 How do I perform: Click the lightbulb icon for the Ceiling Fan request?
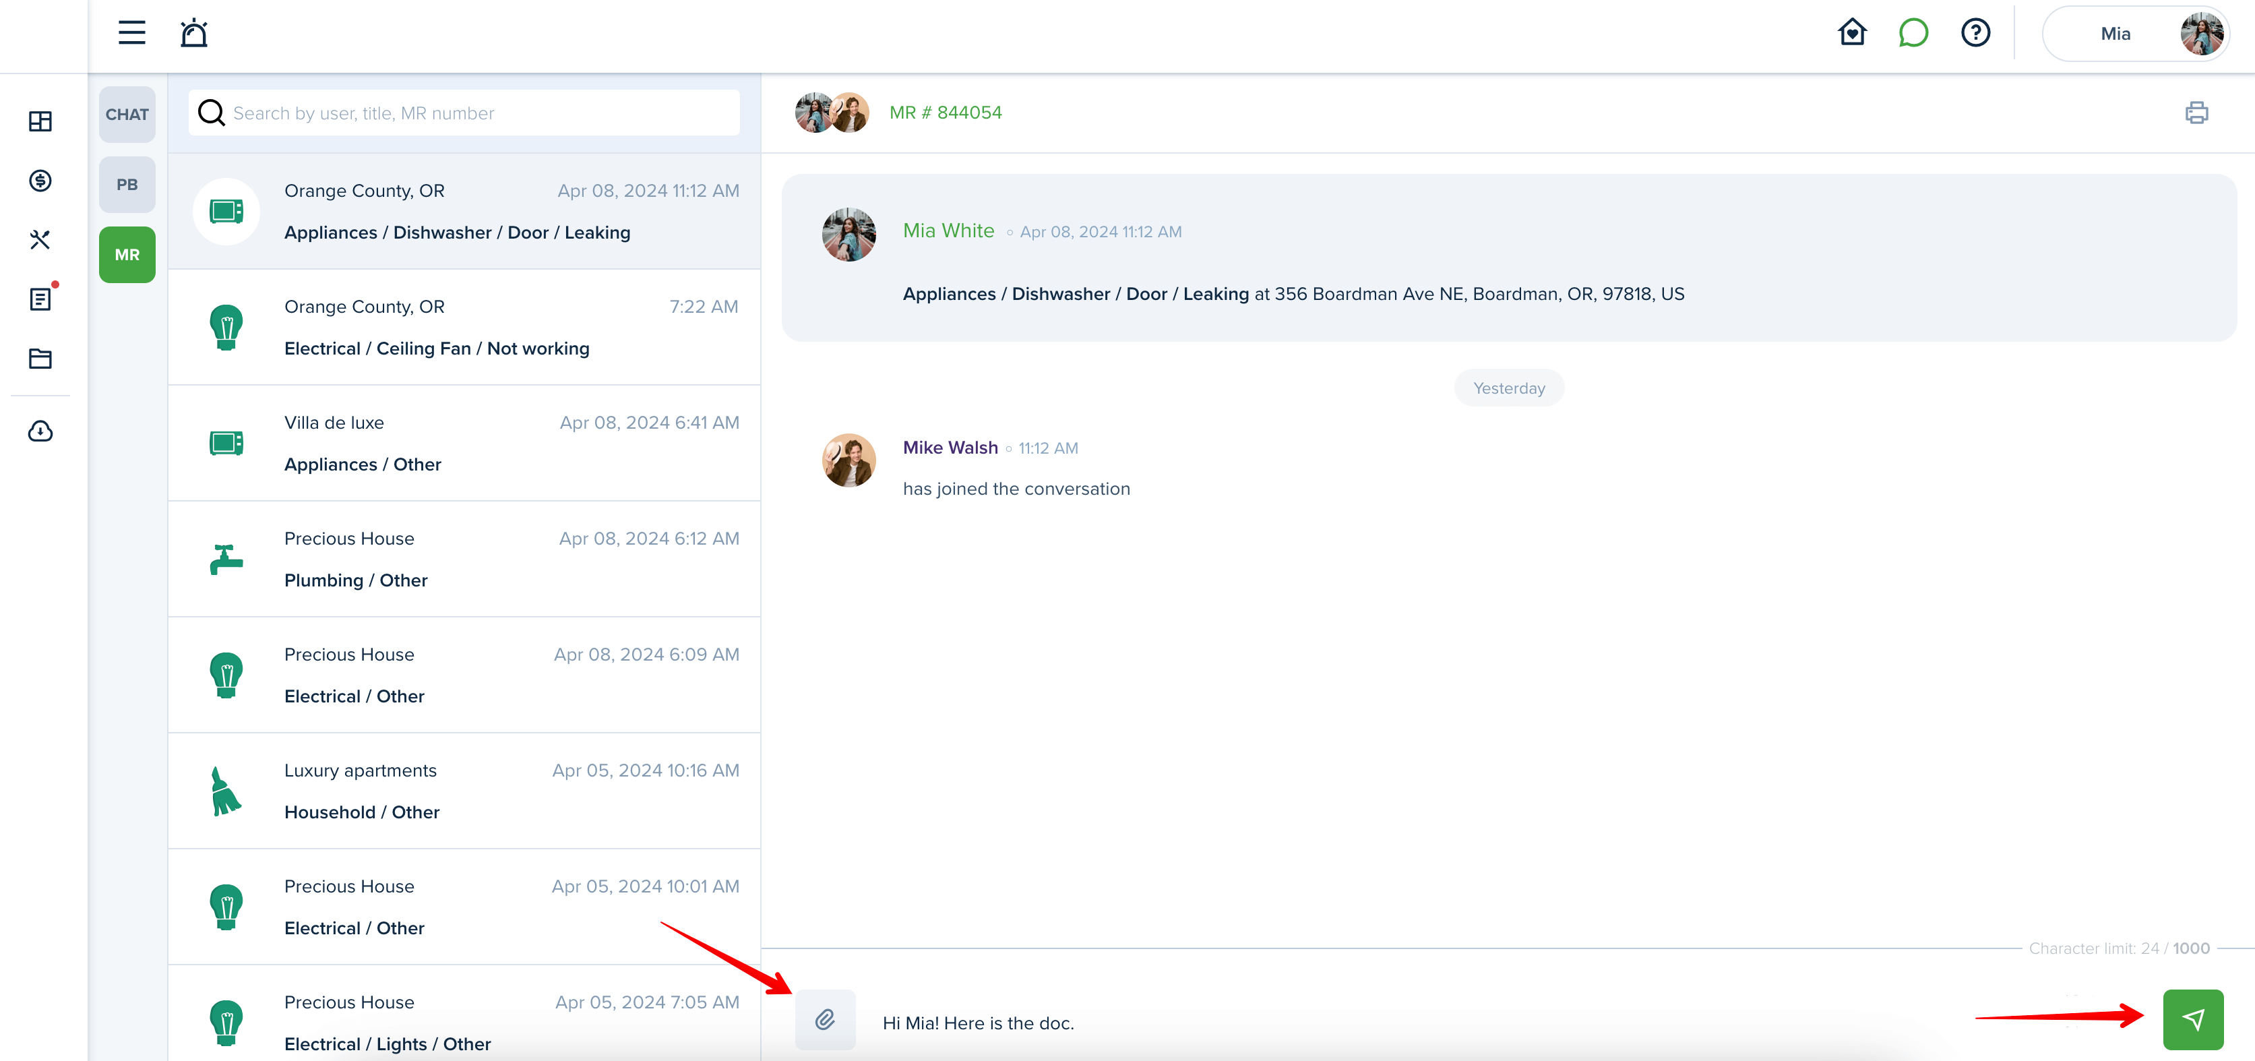226,328
